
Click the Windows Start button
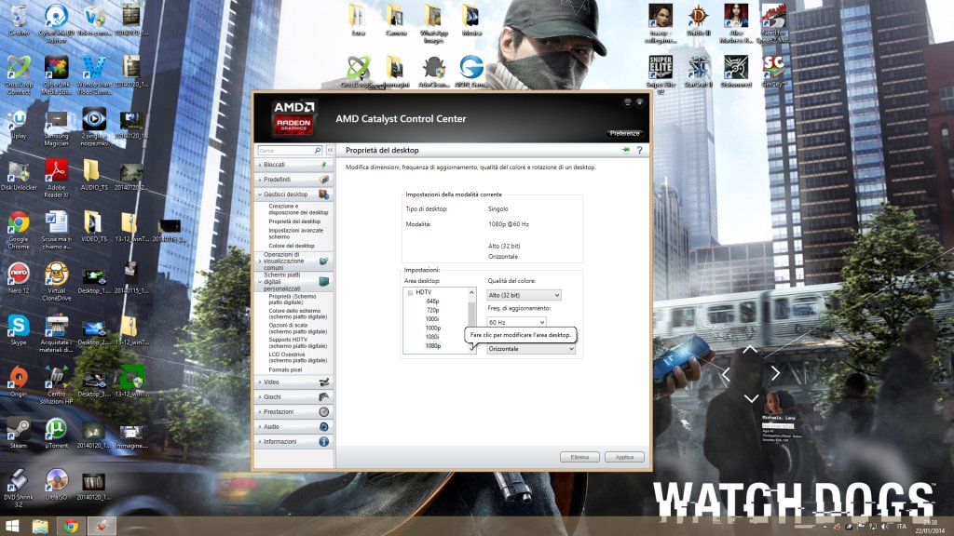click(11, 526)
